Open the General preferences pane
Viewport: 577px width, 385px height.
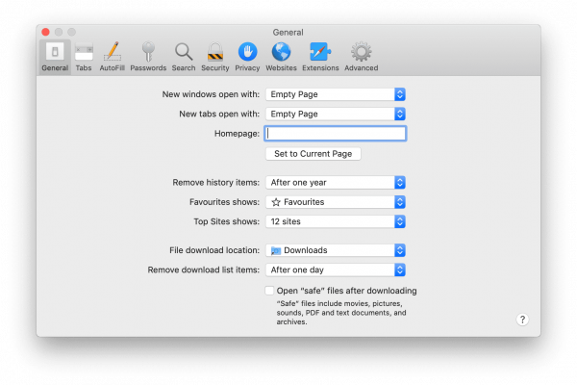55,57
